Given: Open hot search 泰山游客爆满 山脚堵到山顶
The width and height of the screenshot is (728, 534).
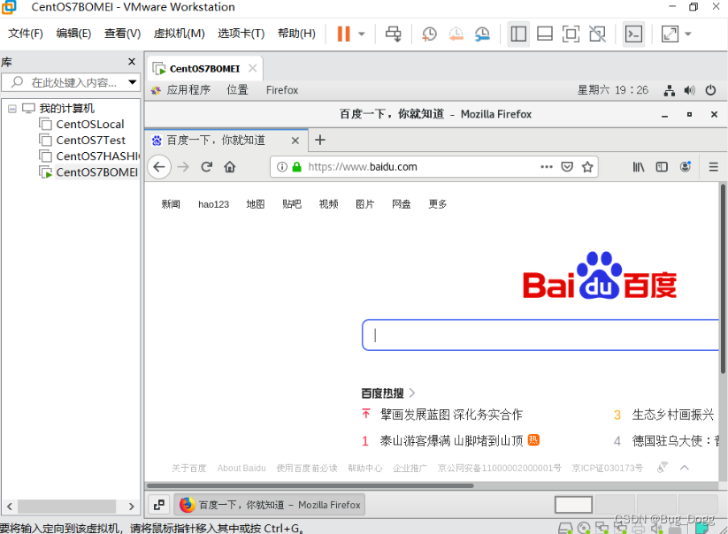Looking at the screenshot, I should click(x=451, y=441).
